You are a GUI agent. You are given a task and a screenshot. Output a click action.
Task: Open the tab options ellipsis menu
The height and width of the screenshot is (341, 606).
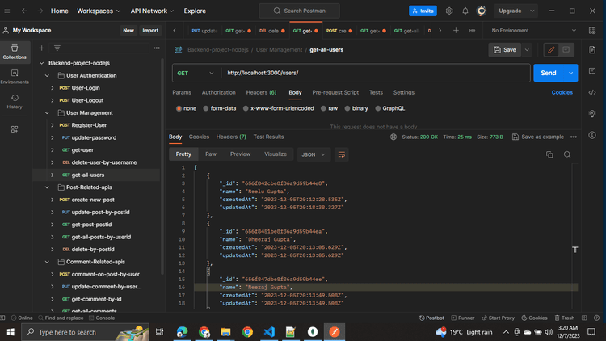click(472, 31)
